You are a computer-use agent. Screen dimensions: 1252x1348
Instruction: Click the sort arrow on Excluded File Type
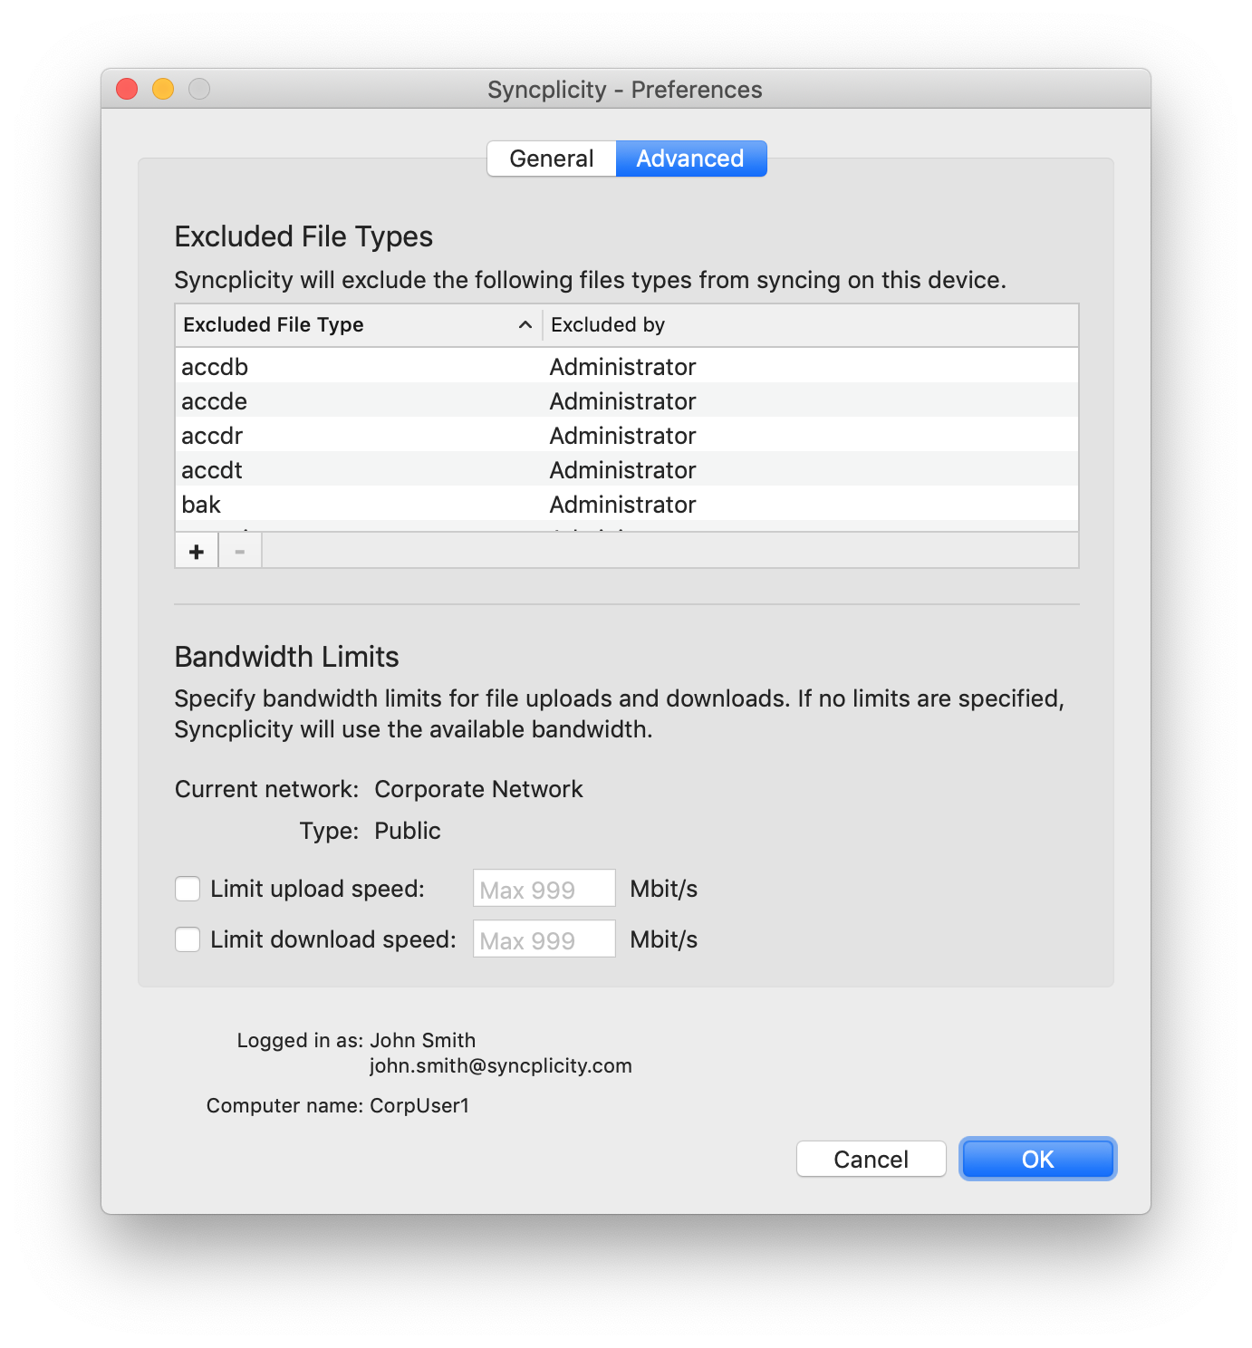(x=525, y=324)
